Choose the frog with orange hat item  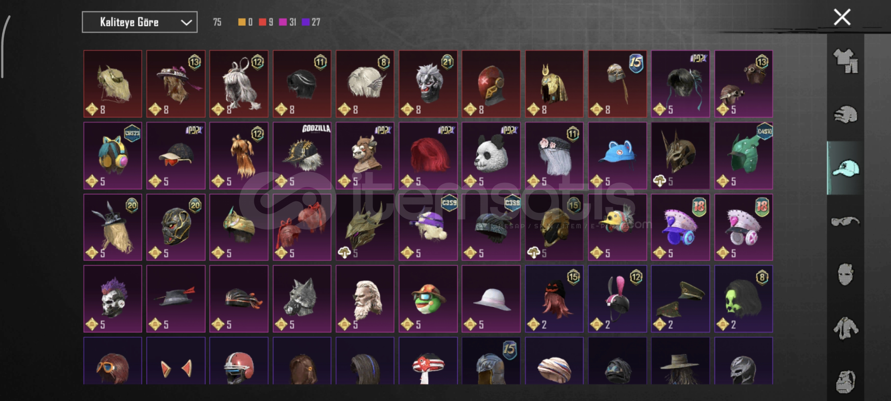pos(428,299)
